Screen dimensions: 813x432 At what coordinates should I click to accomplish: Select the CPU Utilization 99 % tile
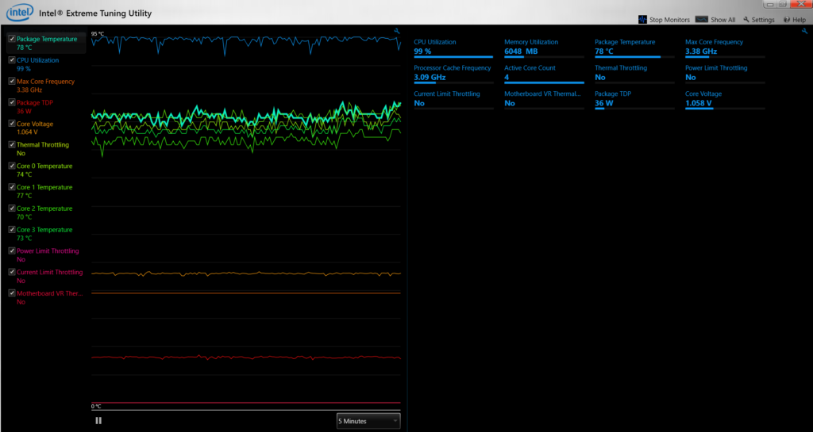point(453,48)
